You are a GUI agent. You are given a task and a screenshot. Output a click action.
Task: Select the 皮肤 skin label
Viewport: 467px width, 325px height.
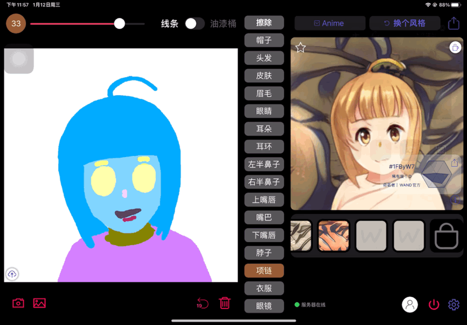(x=264, y=76)
